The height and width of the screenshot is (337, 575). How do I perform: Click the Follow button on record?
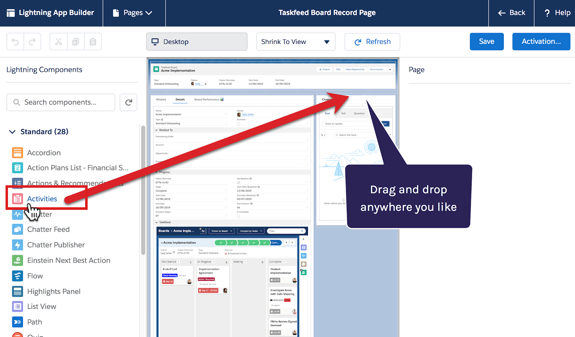pyautogui.click(x=325, y=69)
